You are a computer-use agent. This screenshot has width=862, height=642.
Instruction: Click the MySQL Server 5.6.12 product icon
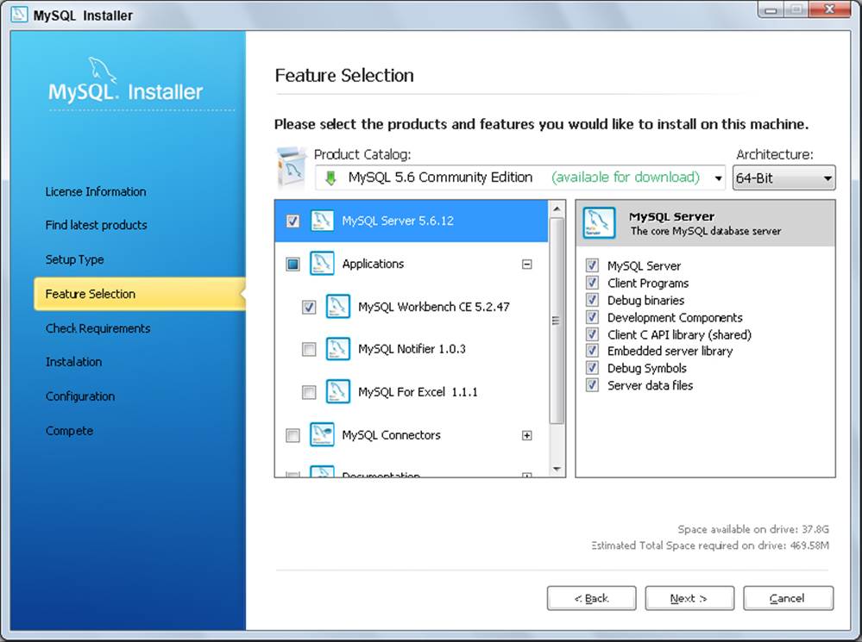coord(322,221)
